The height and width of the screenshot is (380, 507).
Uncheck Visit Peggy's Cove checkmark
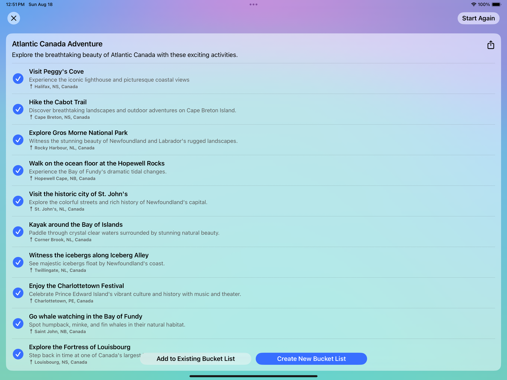[x=18, y=79]
